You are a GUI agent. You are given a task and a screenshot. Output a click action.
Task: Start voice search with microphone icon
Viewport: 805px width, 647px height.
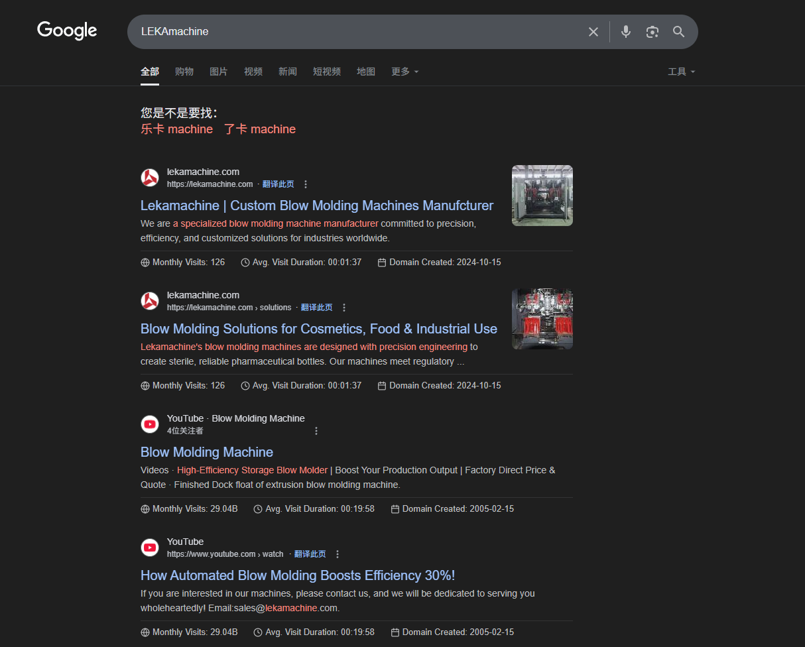[625, 32]
